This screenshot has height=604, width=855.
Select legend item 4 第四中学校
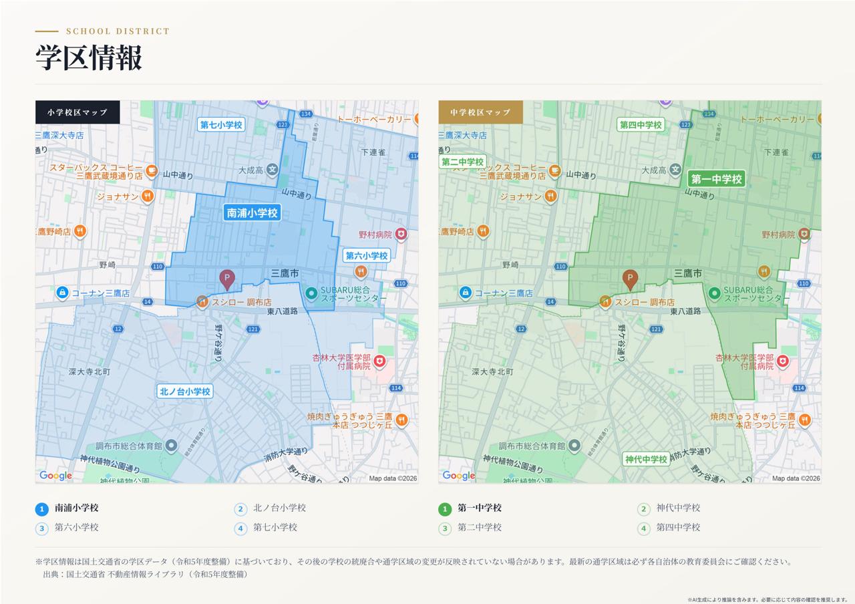[669, 528]
